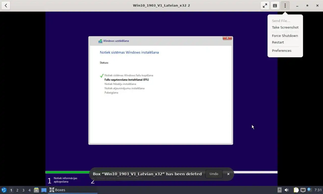
Task: Click the green installation progress bar
Action: click(68, 172)
